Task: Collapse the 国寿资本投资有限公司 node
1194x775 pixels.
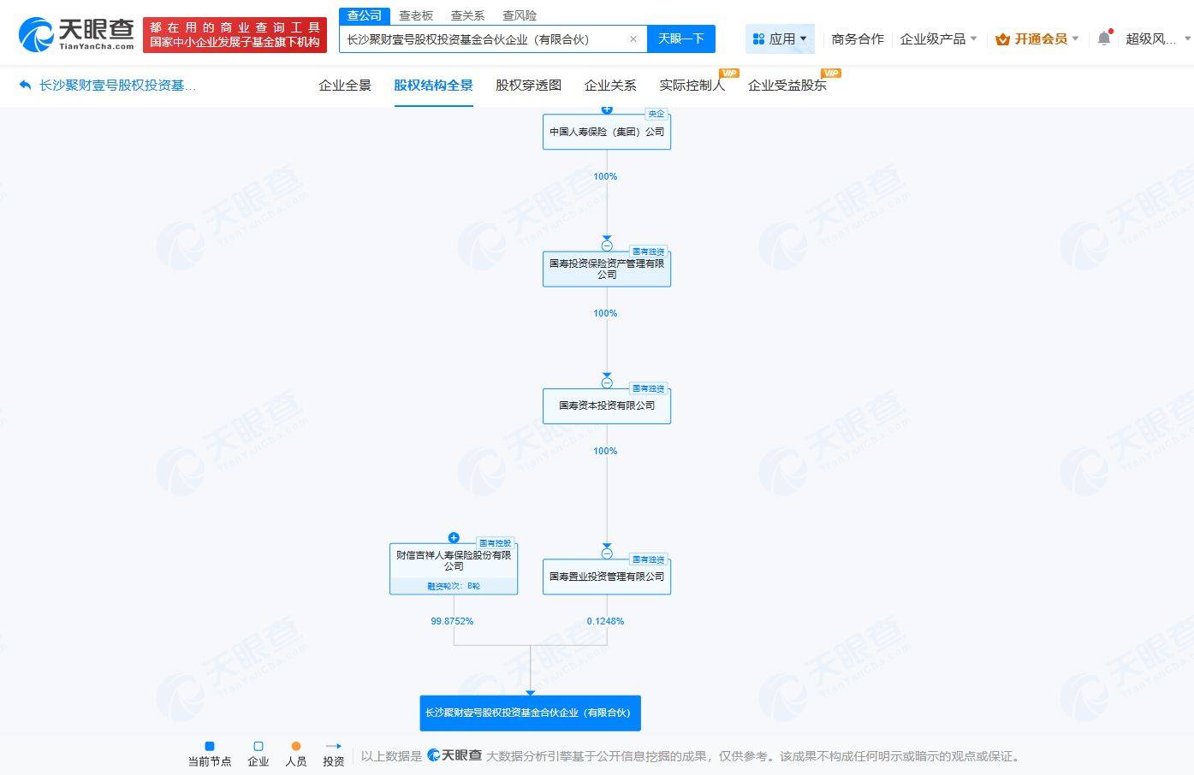Action: 607,383
